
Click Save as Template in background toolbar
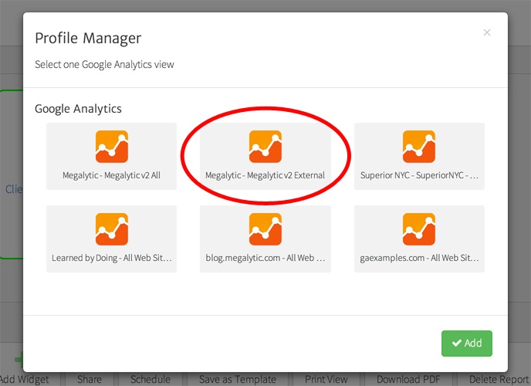point(238,380)
